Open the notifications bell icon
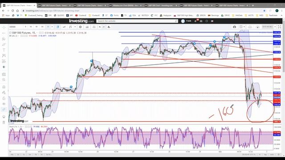 [x=195, y=21]
